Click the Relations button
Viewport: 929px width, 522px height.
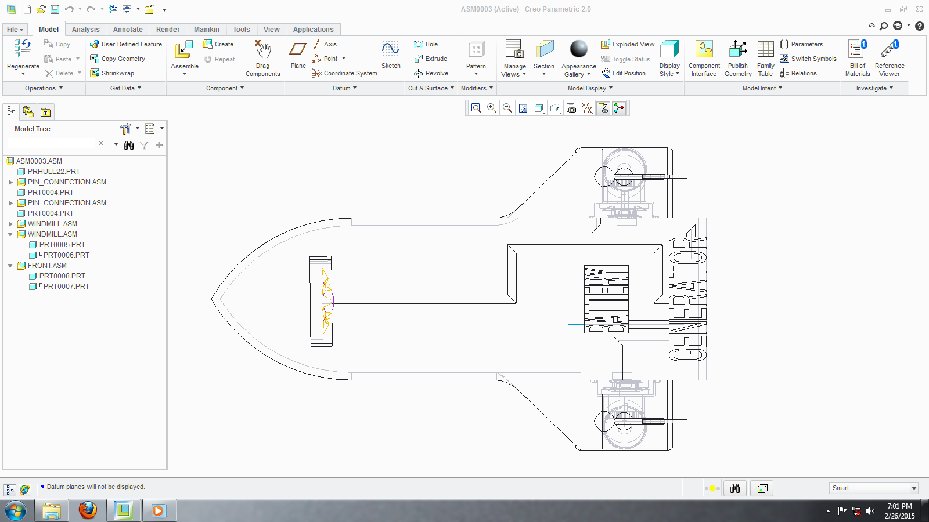[x=798, y=73]
